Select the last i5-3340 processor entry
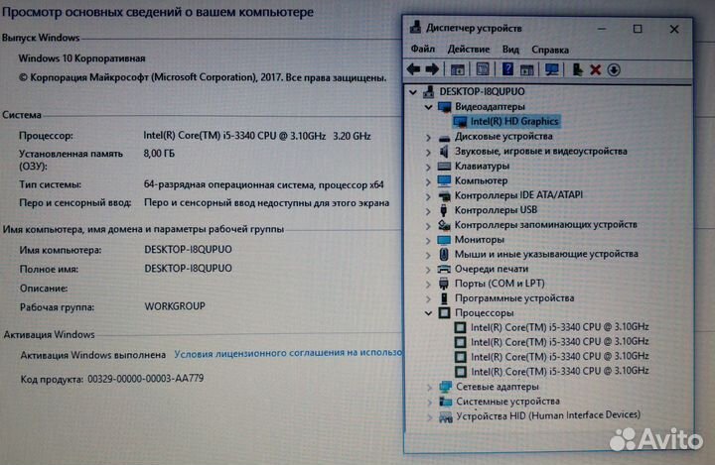715x465 pixels. pyautogui.click(x=559, y=371)
